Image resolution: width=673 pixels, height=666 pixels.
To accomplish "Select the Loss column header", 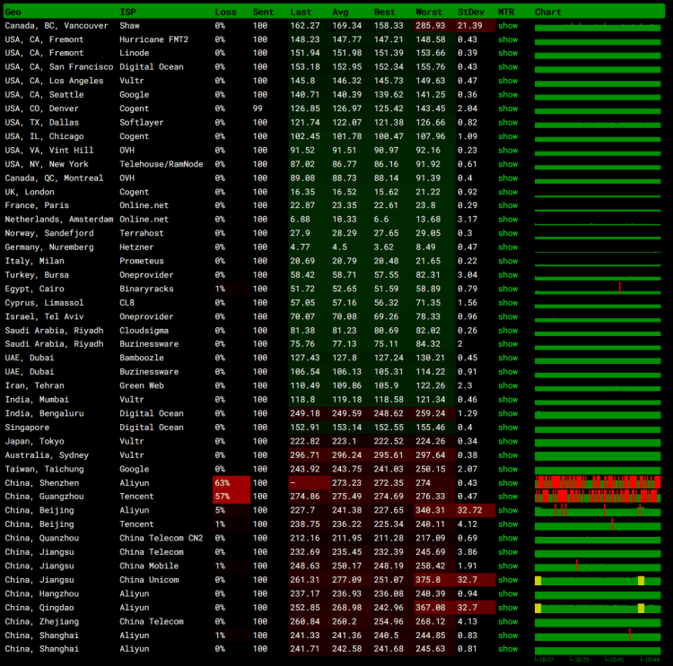I will click(x=225, y=12).
